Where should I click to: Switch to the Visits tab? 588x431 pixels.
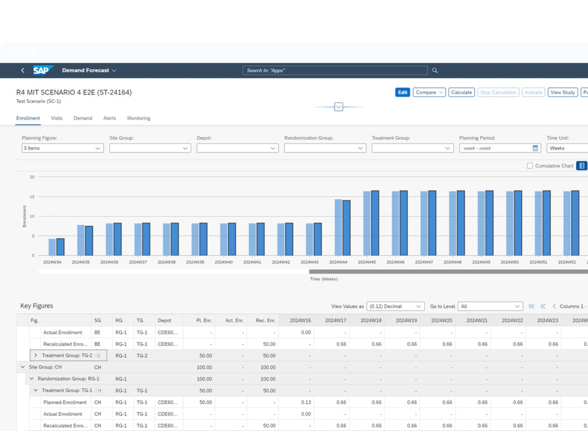[56, 118]
